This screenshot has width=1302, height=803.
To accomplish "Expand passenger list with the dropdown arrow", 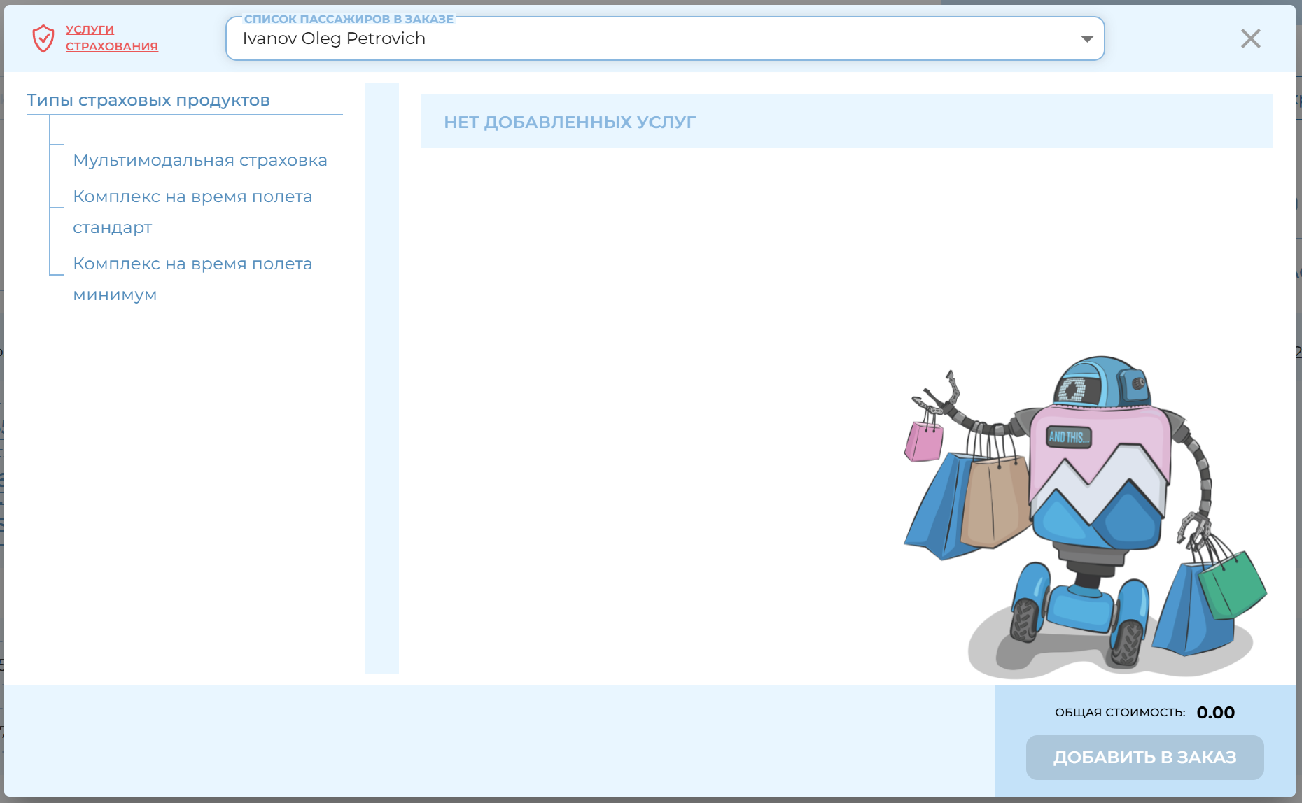I will pos(1086,38).
